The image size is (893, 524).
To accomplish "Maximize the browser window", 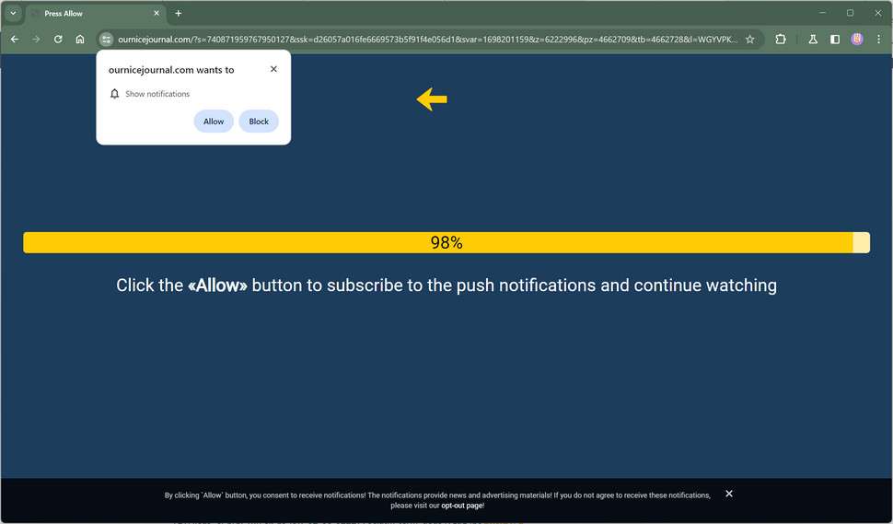I will tap(850, 13).
